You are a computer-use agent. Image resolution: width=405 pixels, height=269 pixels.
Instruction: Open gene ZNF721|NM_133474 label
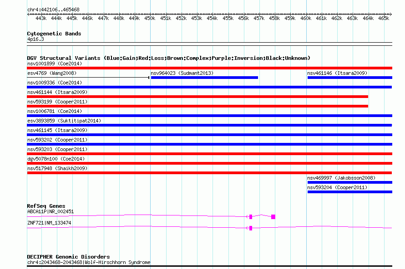click(49, 223)
